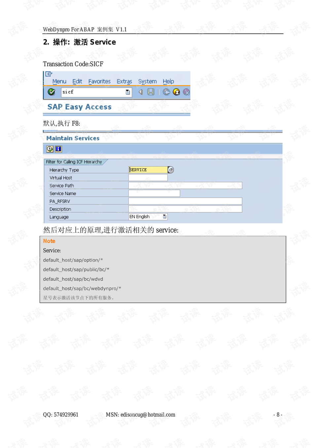Open the Menu menu

59,81
